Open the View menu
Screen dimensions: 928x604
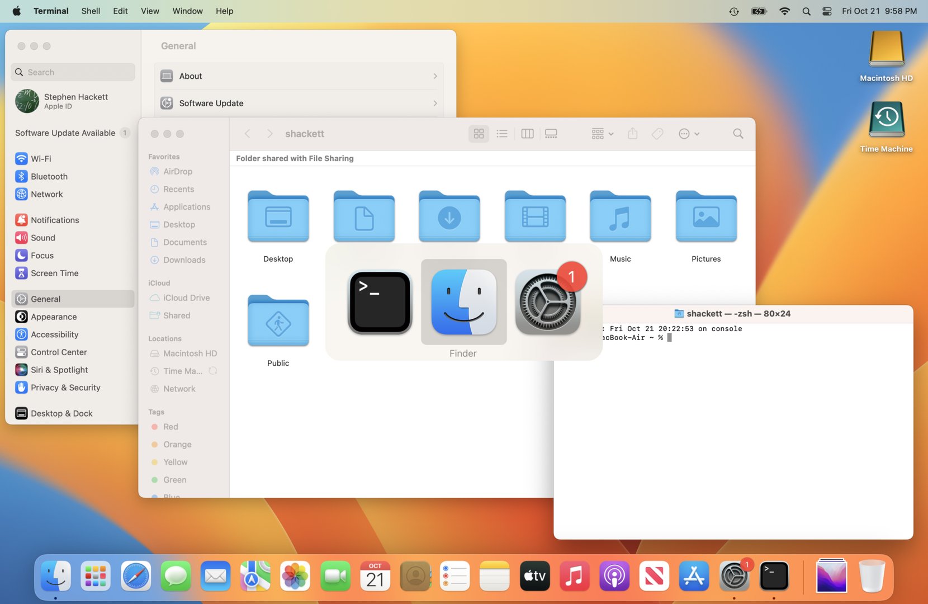pos(150,11)
